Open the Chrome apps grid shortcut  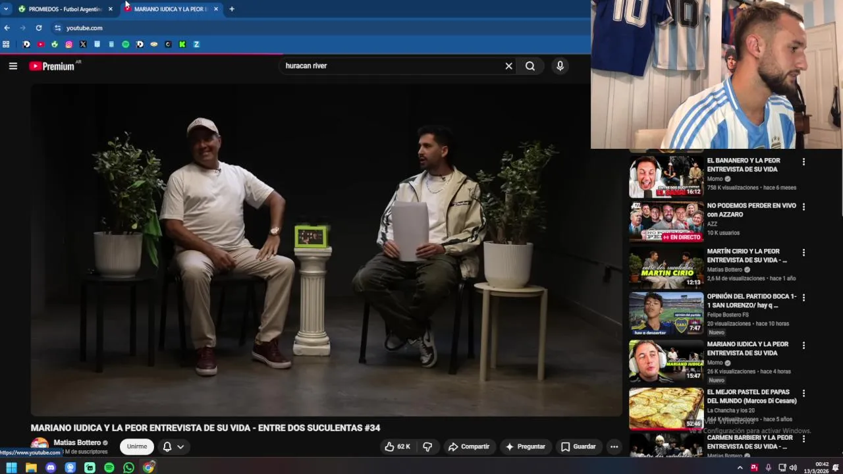pyautogui.click(x=6, y=44)
